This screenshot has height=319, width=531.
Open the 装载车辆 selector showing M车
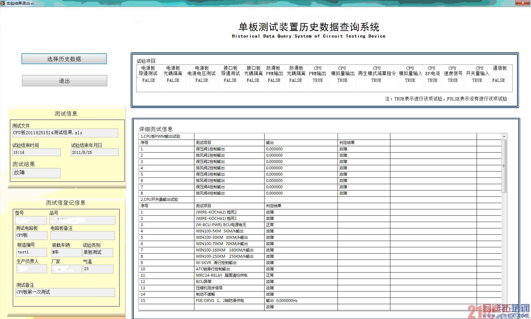coord(66,252)
